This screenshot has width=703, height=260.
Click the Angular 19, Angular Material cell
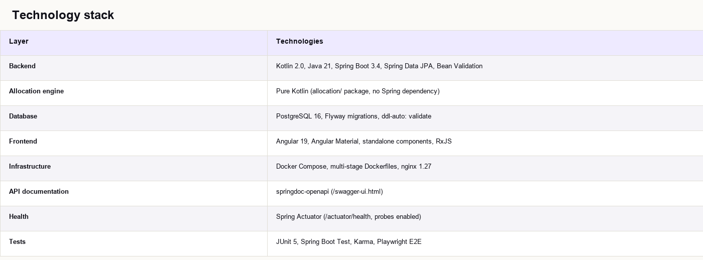485,143
